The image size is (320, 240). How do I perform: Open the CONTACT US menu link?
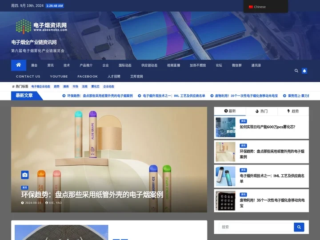28,76
